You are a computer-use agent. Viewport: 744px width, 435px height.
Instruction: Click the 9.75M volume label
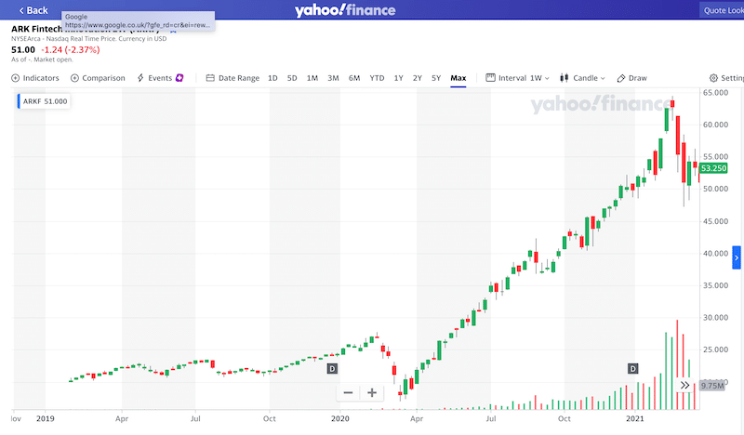coord(712,385)
